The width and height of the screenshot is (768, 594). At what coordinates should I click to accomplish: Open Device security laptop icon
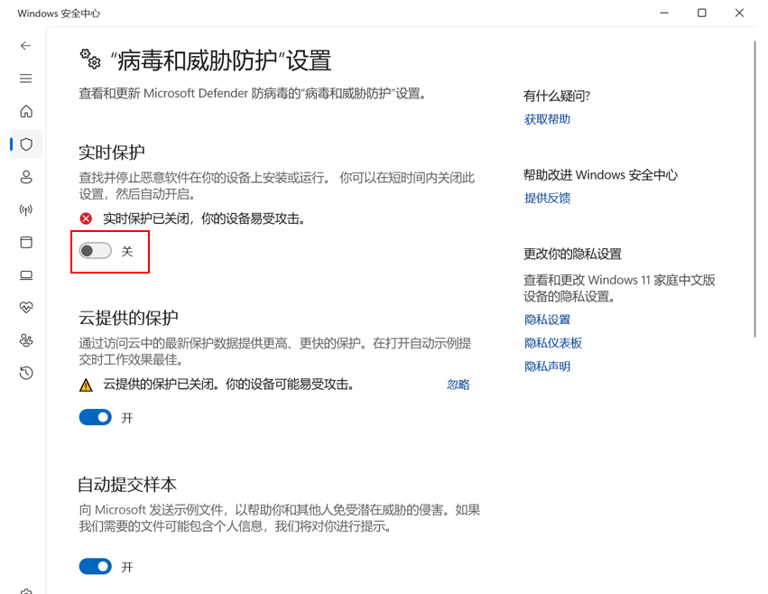coord(26,275)
